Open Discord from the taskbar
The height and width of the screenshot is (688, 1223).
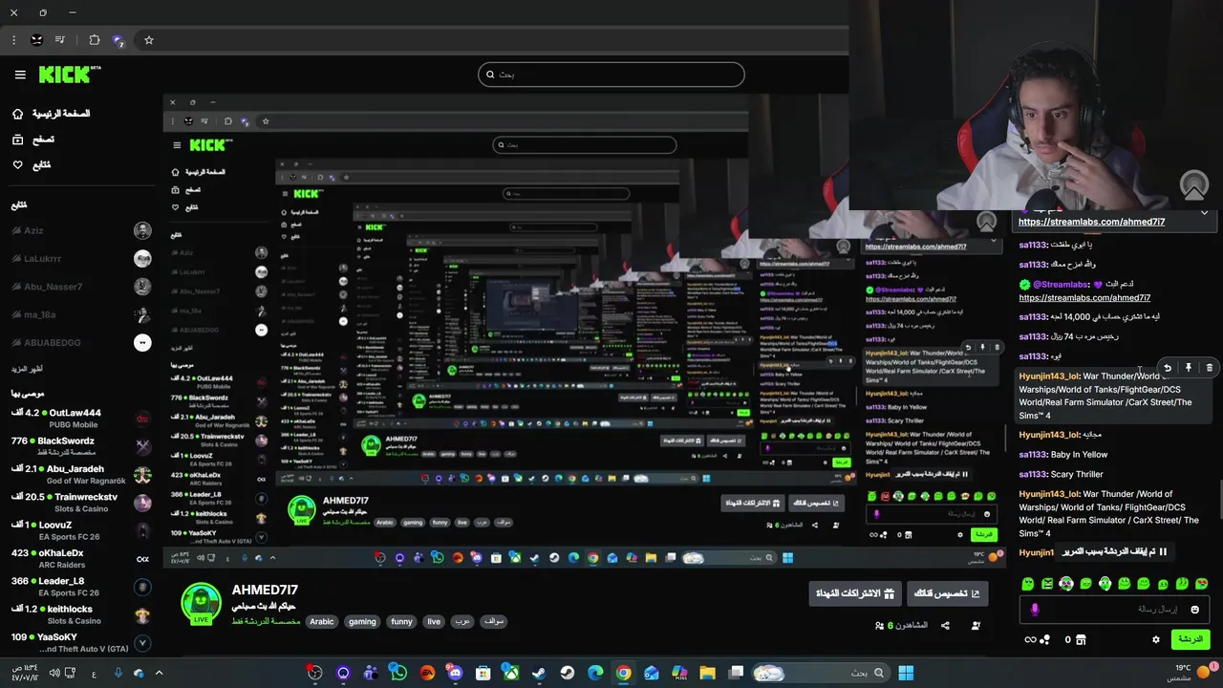pos(455,673)
